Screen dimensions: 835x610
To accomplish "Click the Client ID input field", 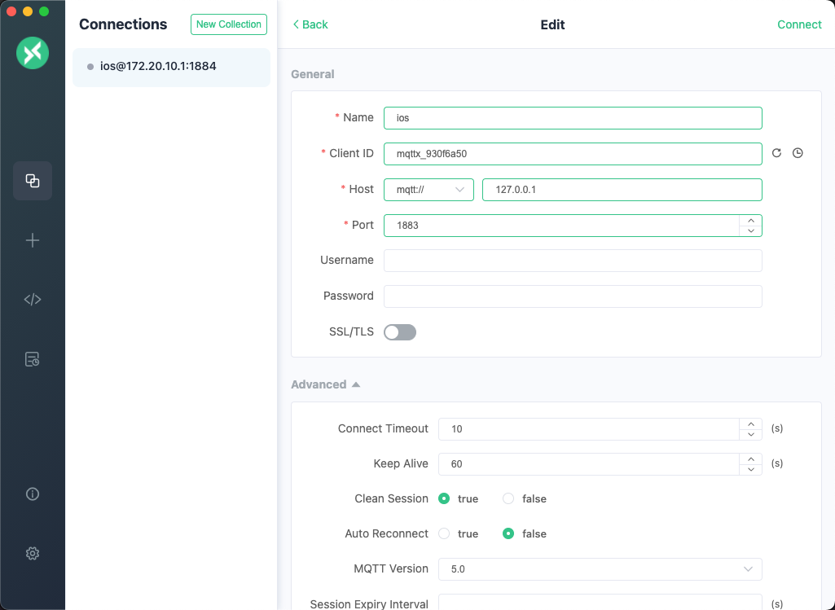I will (573, 154).
